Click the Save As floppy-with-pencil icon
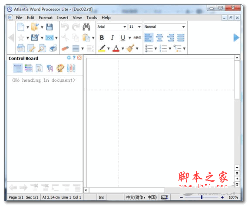 pyautogui.click(x=35, y=38)
